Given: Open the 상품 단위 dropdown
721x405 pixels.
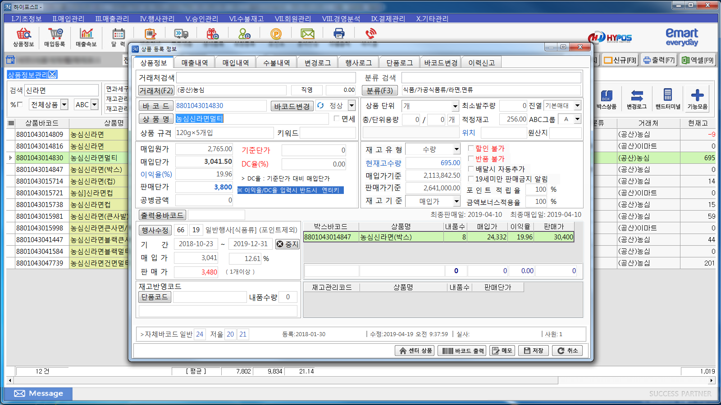Looking at the screenshot, I should 455,106.
